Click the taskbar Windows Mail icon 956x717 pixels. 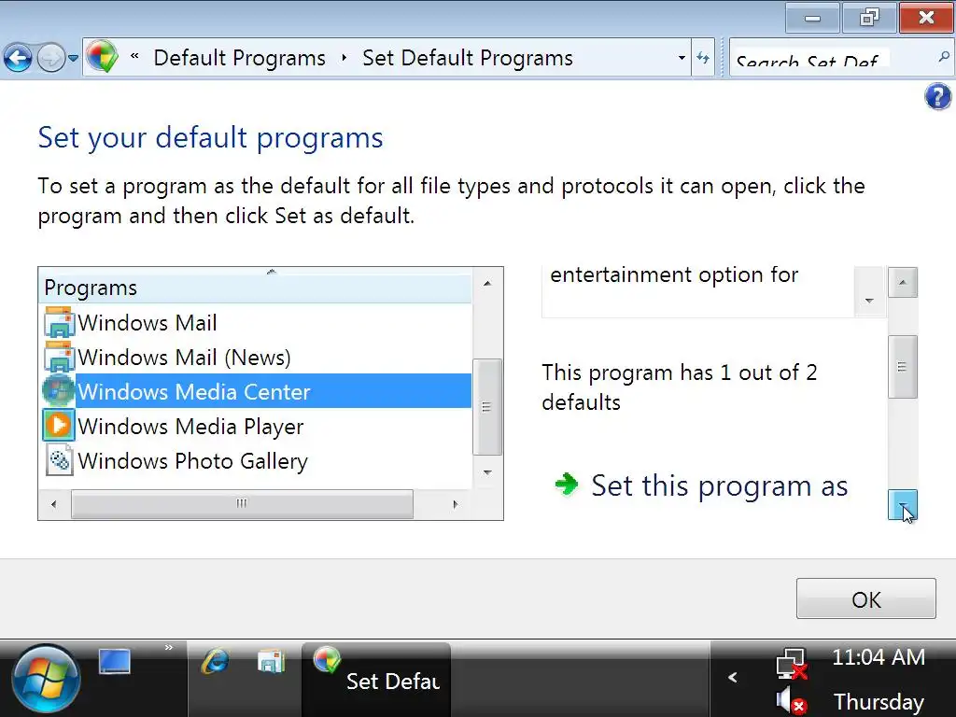click(272, 662)
